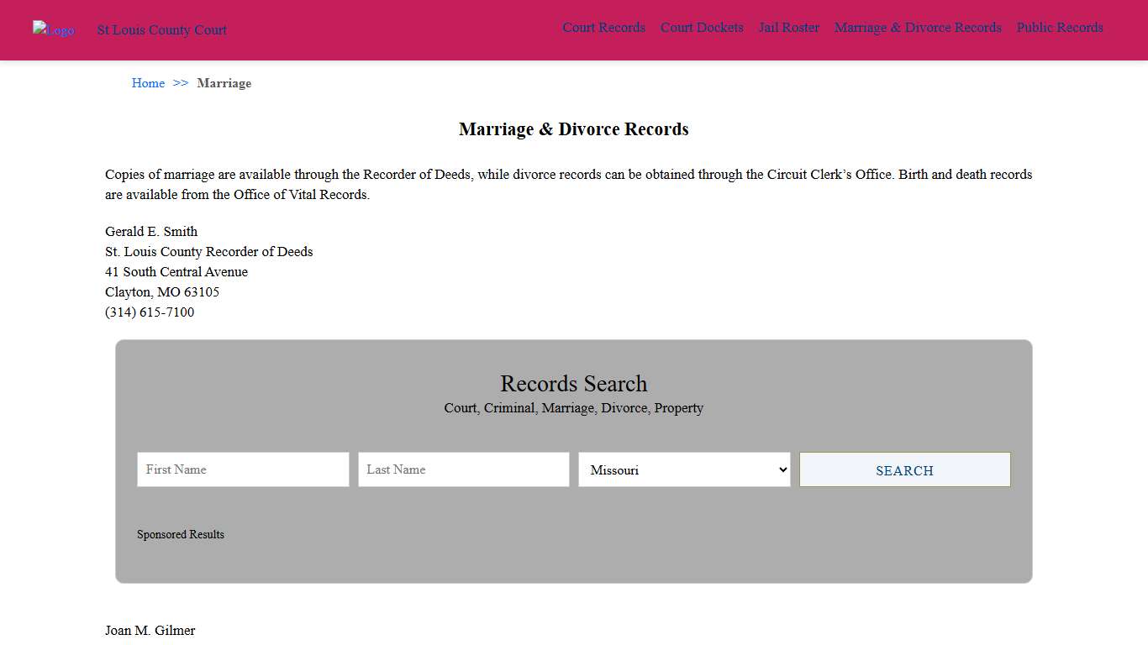This screenshot has width=1148, height=645.
Task: Open Marriage & Divorce Records navigation link
Action: tap(918, 28)
